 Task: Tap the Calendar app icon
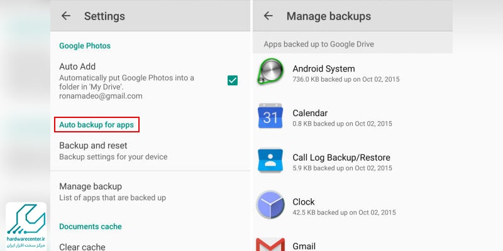point(270,116)
